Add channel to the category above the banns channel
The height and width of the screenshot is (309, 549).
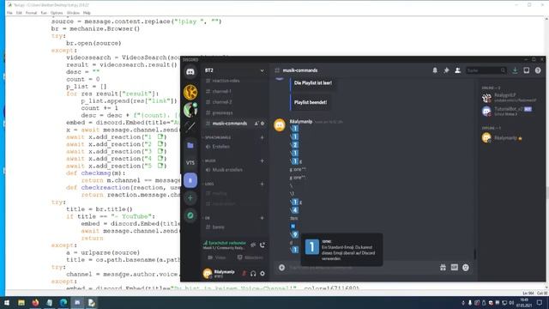click(x=262, y=218)
